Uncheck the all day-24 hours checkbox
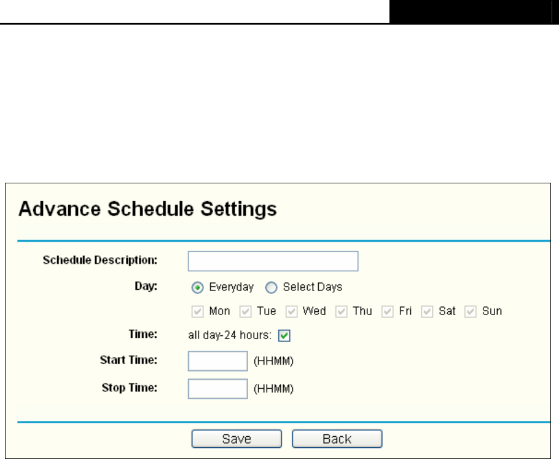559x459 pixels. click(x=284, y=336)
